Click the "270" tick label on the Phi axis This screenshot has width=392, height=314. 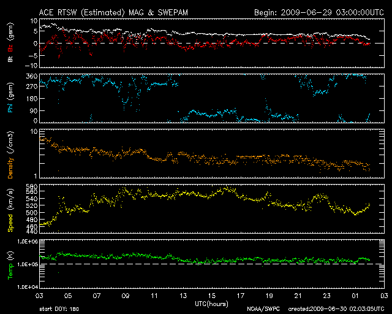[x=31, y=86]
